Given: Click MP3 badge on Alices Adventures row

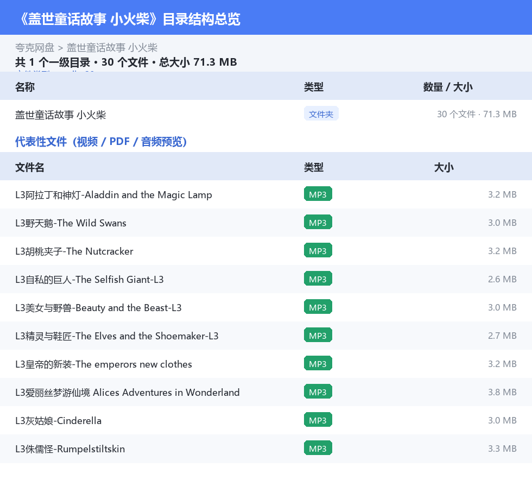Looking at the screenshot, I should pyautogui.click(x=318, y=391).
